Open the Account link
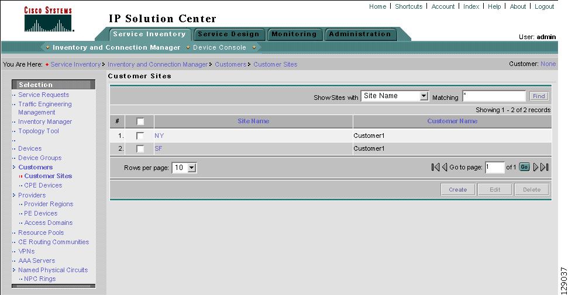Image resolution: width=568 pixels, height=295 pixels. [x=443, y=6]
